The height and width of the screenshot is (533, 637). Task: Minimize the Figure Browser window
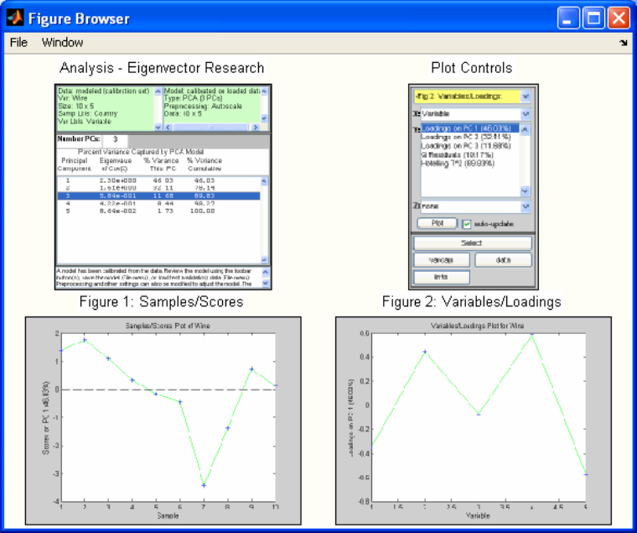coord(568,18)
